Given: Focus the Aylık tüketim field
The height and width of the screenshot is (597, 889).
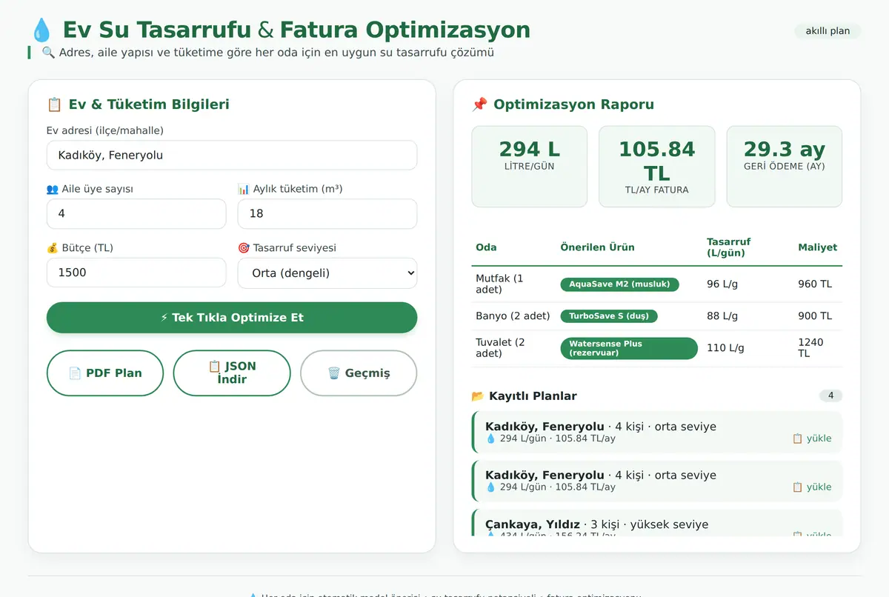Looking at the screenshot, I should [x=327, y=213].
